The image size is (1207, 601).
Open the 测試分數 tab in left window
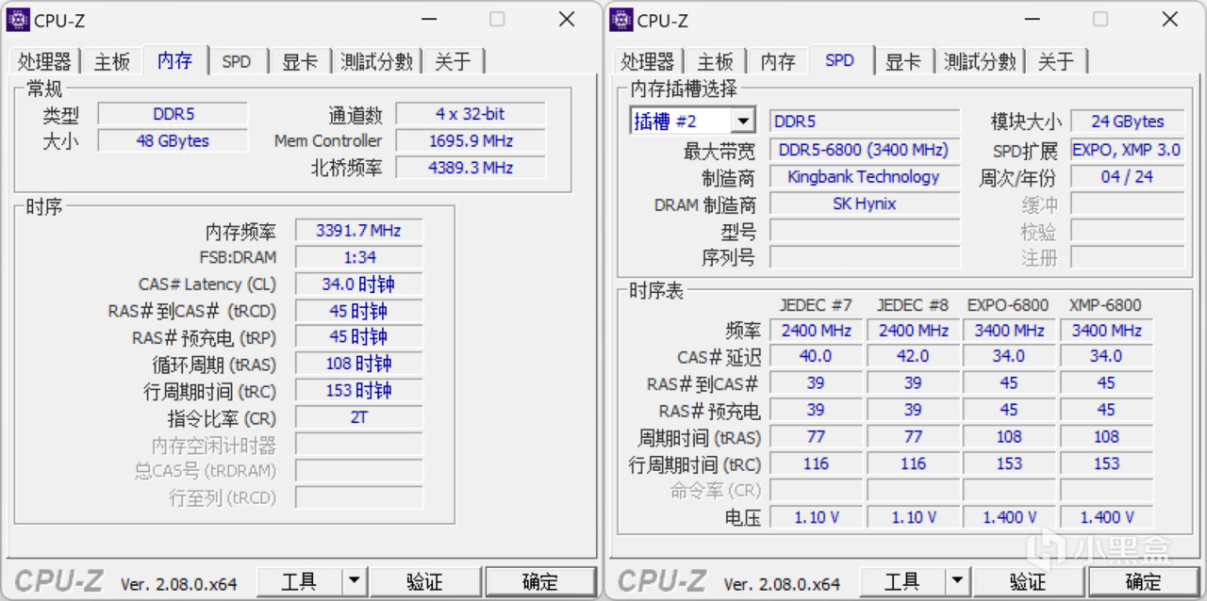pos(377,61)
